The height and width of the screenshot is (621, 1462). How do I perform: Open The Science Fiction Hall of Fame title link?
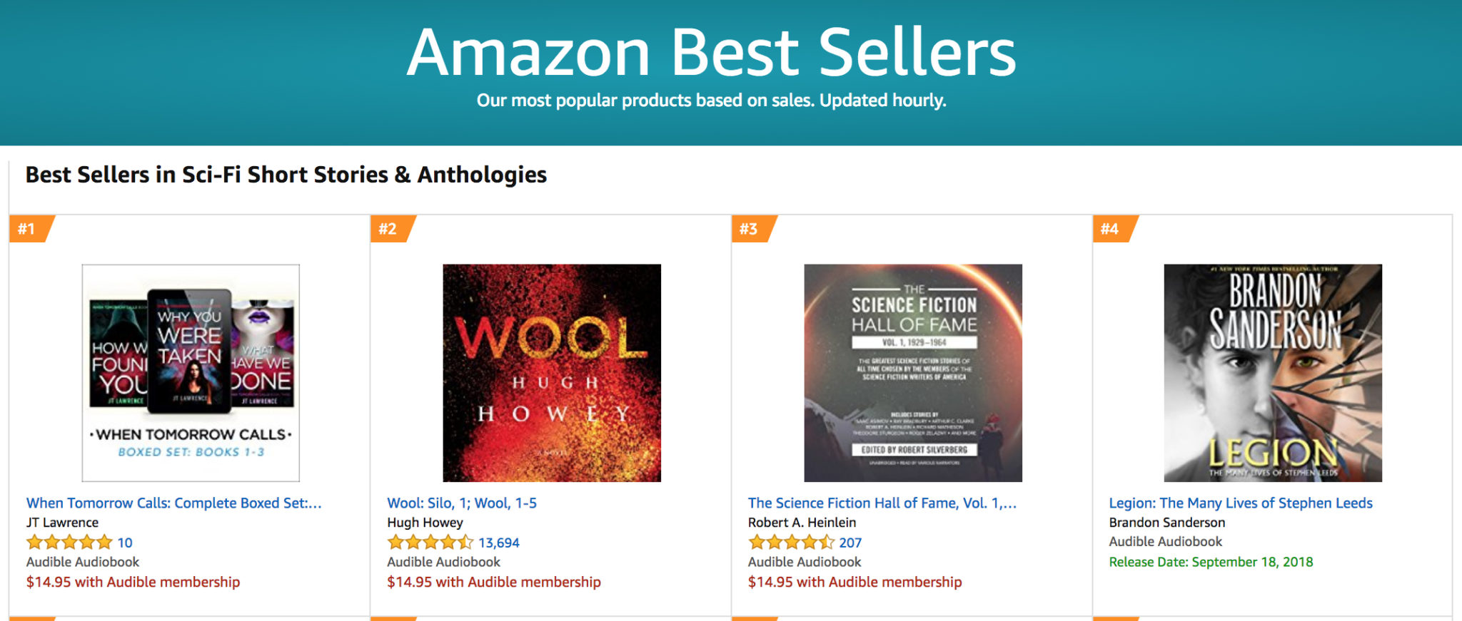(x=882, y=503)
